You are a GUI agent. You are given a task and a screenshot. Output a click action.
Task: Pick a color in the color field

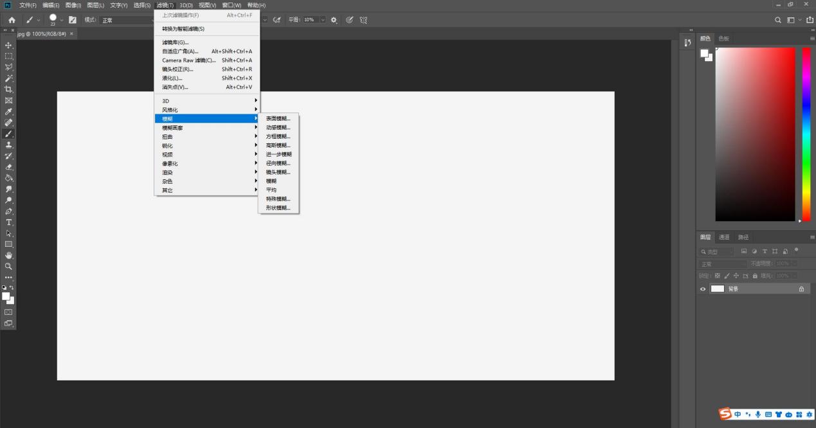756,134
